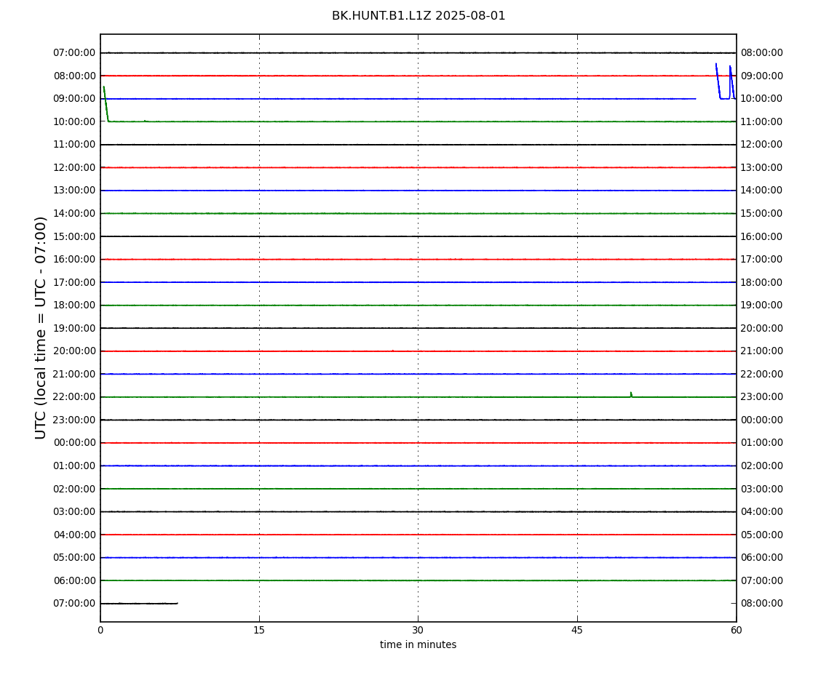Click left-axis time label 17:00:00
This screenshot has height=691, width=837.
[75, 282]
